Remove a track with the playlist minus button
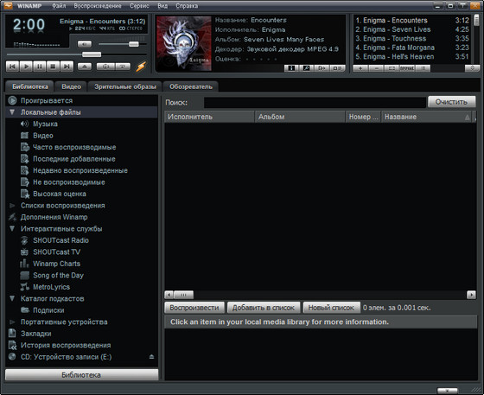 coord(376,68)
